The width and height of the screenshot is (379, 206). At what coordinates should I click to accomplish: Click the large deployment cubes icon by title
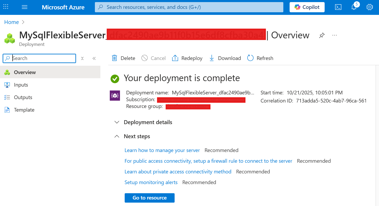[x=10, y=38]
